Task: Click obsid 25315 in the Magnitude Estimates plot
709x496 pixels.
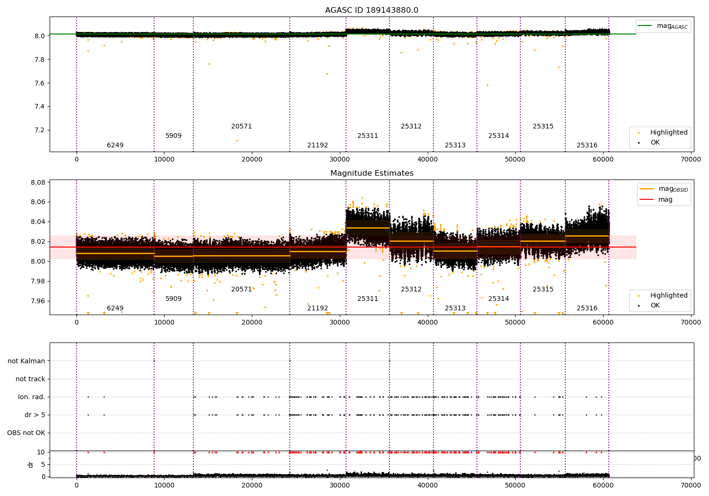Action: tap(543, 290)
